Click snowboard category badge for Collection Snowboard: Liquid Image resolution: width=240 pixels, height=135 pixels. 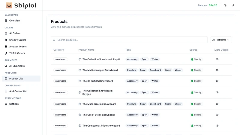[61, 59]
